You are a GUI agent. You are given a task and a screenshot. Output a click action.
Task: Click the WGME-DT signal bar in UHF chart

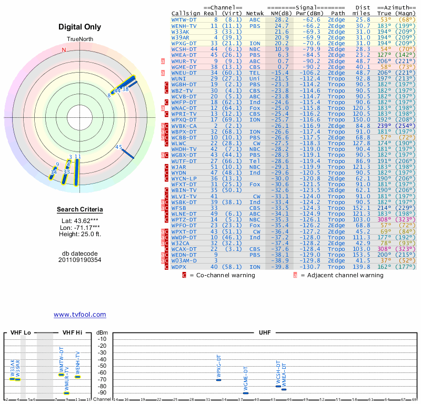(245, 393)
